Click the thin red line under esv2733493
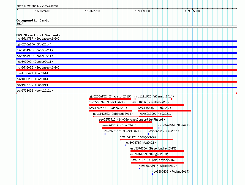 point(146,140)
